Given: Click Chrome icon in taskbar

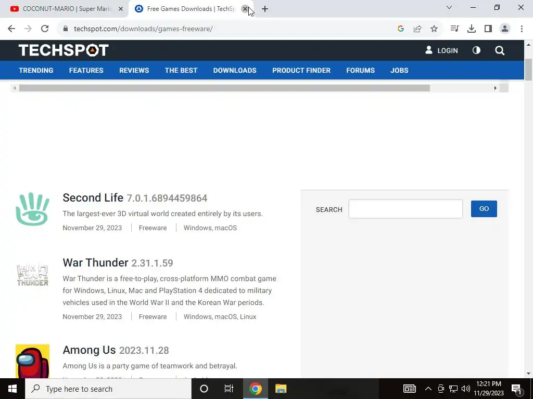Looking at the screenshot, I should click(x=255, y=389).
